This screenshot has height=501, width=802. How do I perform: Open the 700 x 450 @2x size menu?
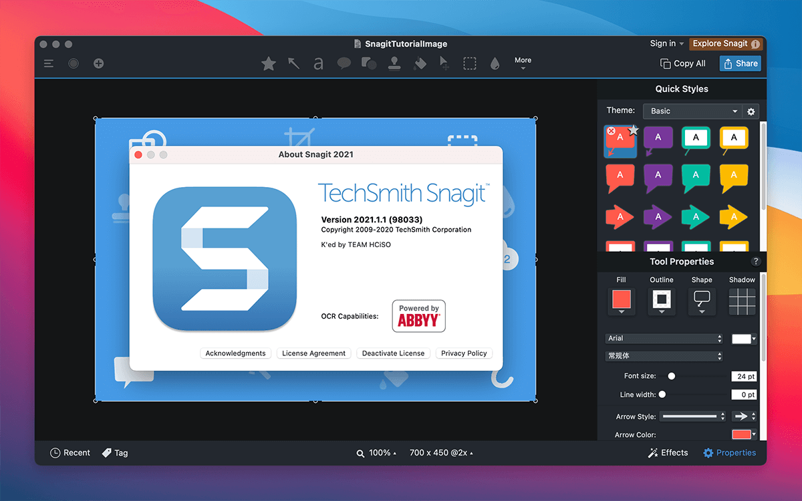pos(441,453)
